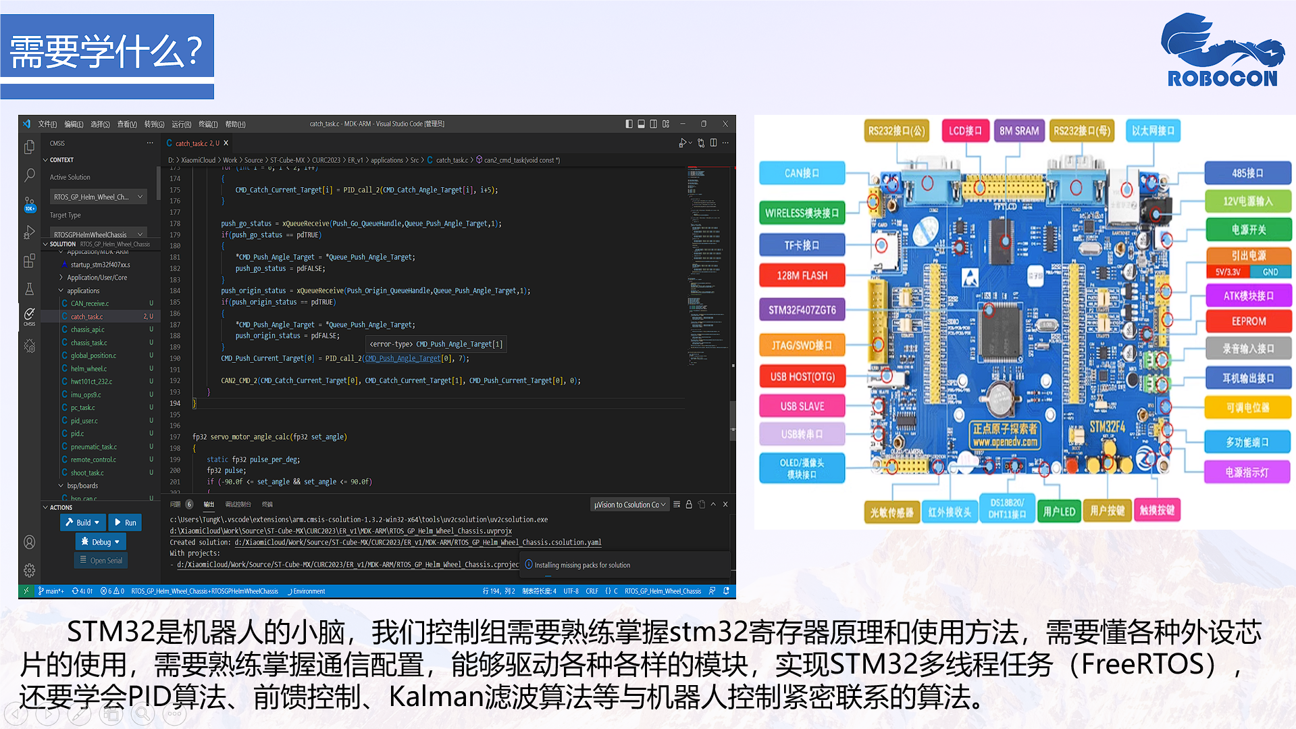Open Source Control with 10K+ badge
Screen dimensions: 1296x729
[29, 203]
